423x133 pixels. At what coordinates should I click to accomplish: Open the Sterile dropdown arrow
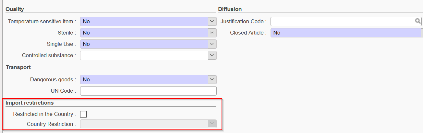pos(212,33)
